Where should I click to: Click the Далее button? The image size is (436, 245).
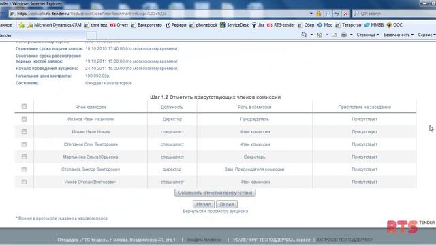click(227, 204)
